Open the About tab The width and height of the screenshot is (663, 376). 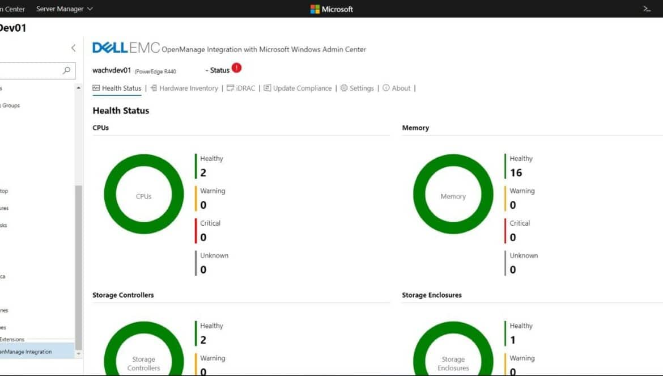pos(397,88)
